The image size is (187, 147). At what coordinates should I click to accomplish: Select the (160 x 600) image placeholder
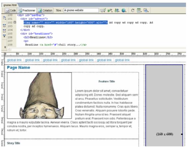coord(164,106)
